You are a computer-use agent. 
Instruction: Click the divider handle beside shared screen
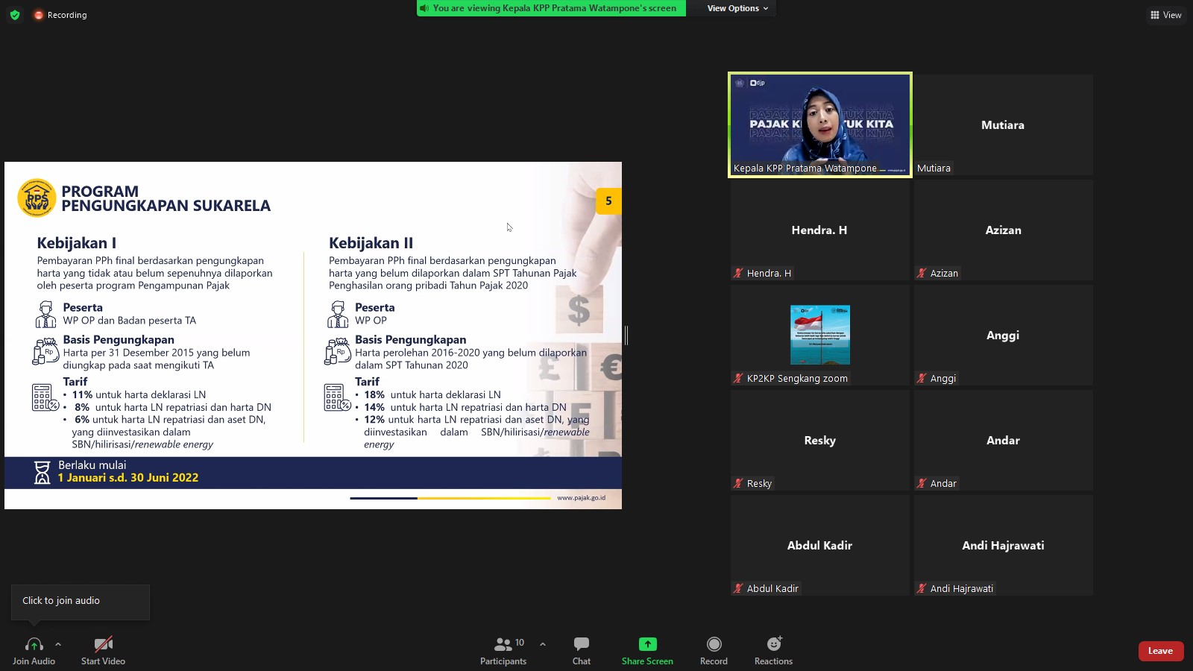[626, 335]
